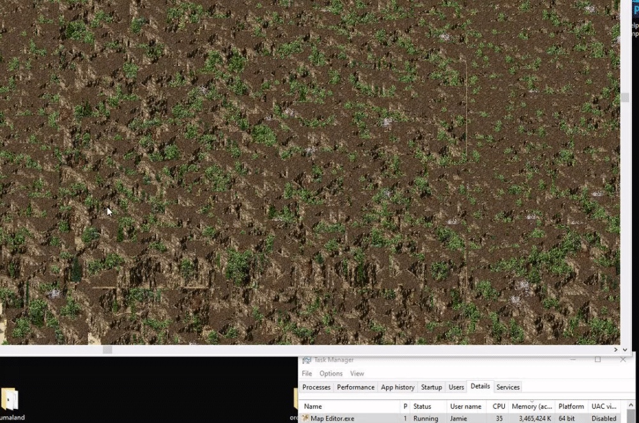Open the Options menu in Task Manager

tap(331, 373)
